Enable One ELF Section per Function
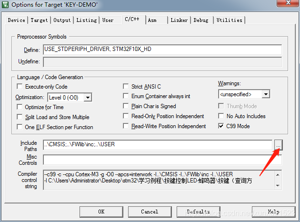Screen dimensions: 300x222 20,127
